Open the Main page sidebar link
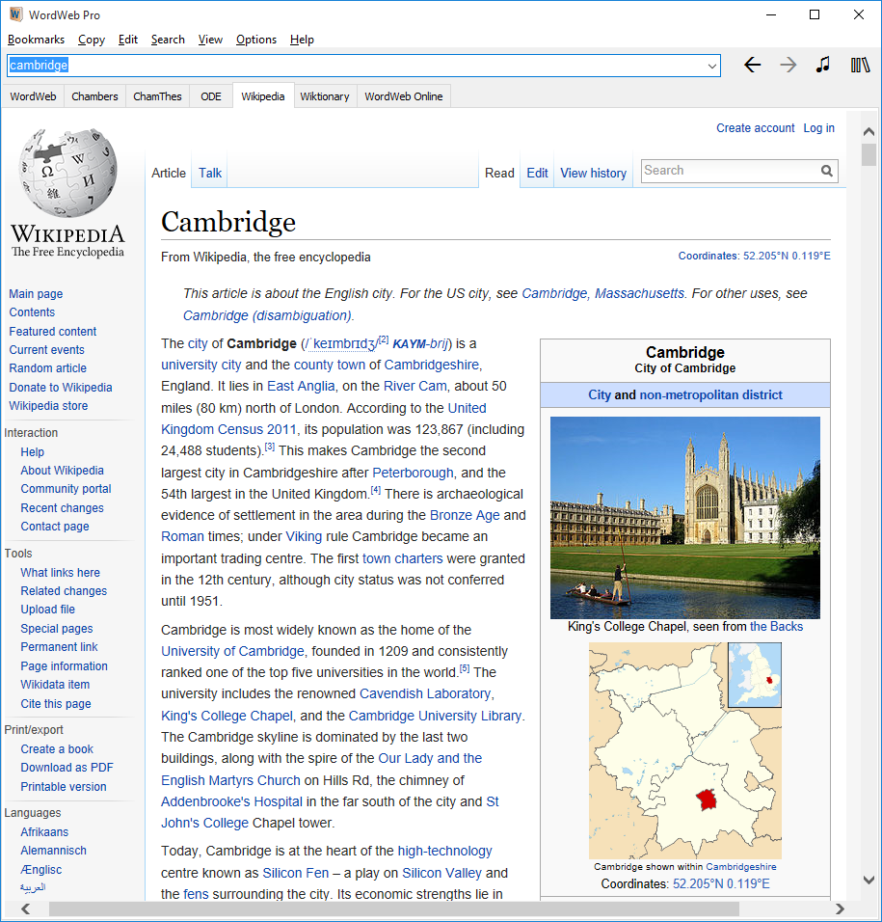Viewport: 882px width, 922px height. tap(36, 294)
